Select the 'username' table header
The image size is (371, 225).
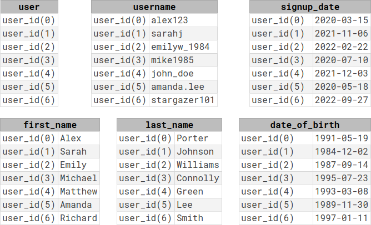154,7
